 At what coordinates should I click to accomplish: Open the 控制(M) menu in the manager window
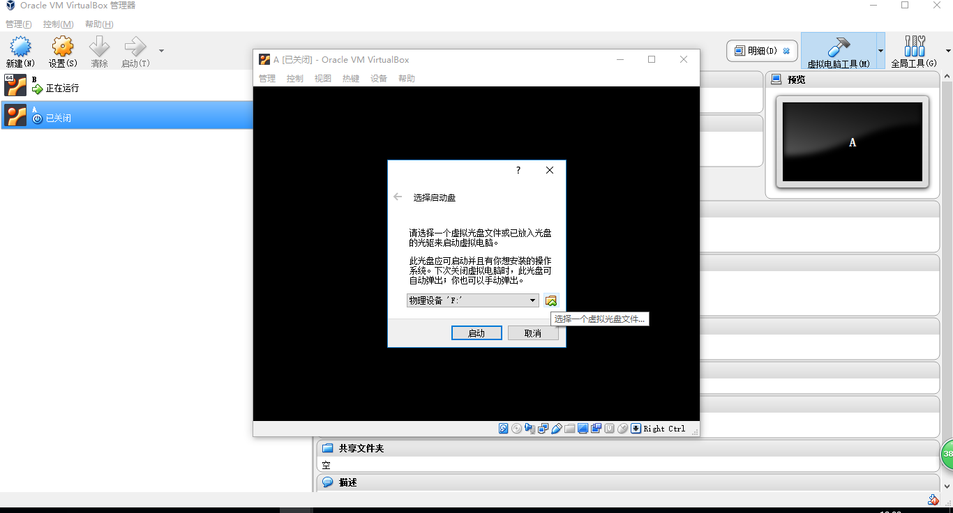(58, 24)
